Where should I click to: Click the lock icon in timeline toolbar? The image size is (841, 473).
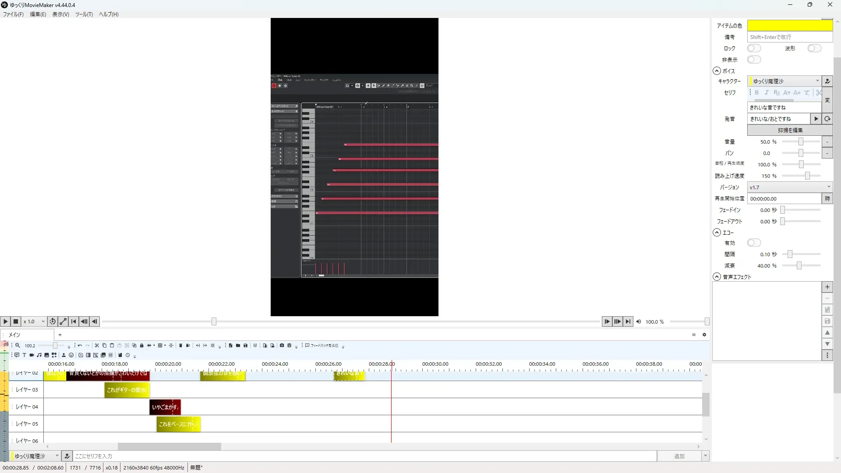141,346
